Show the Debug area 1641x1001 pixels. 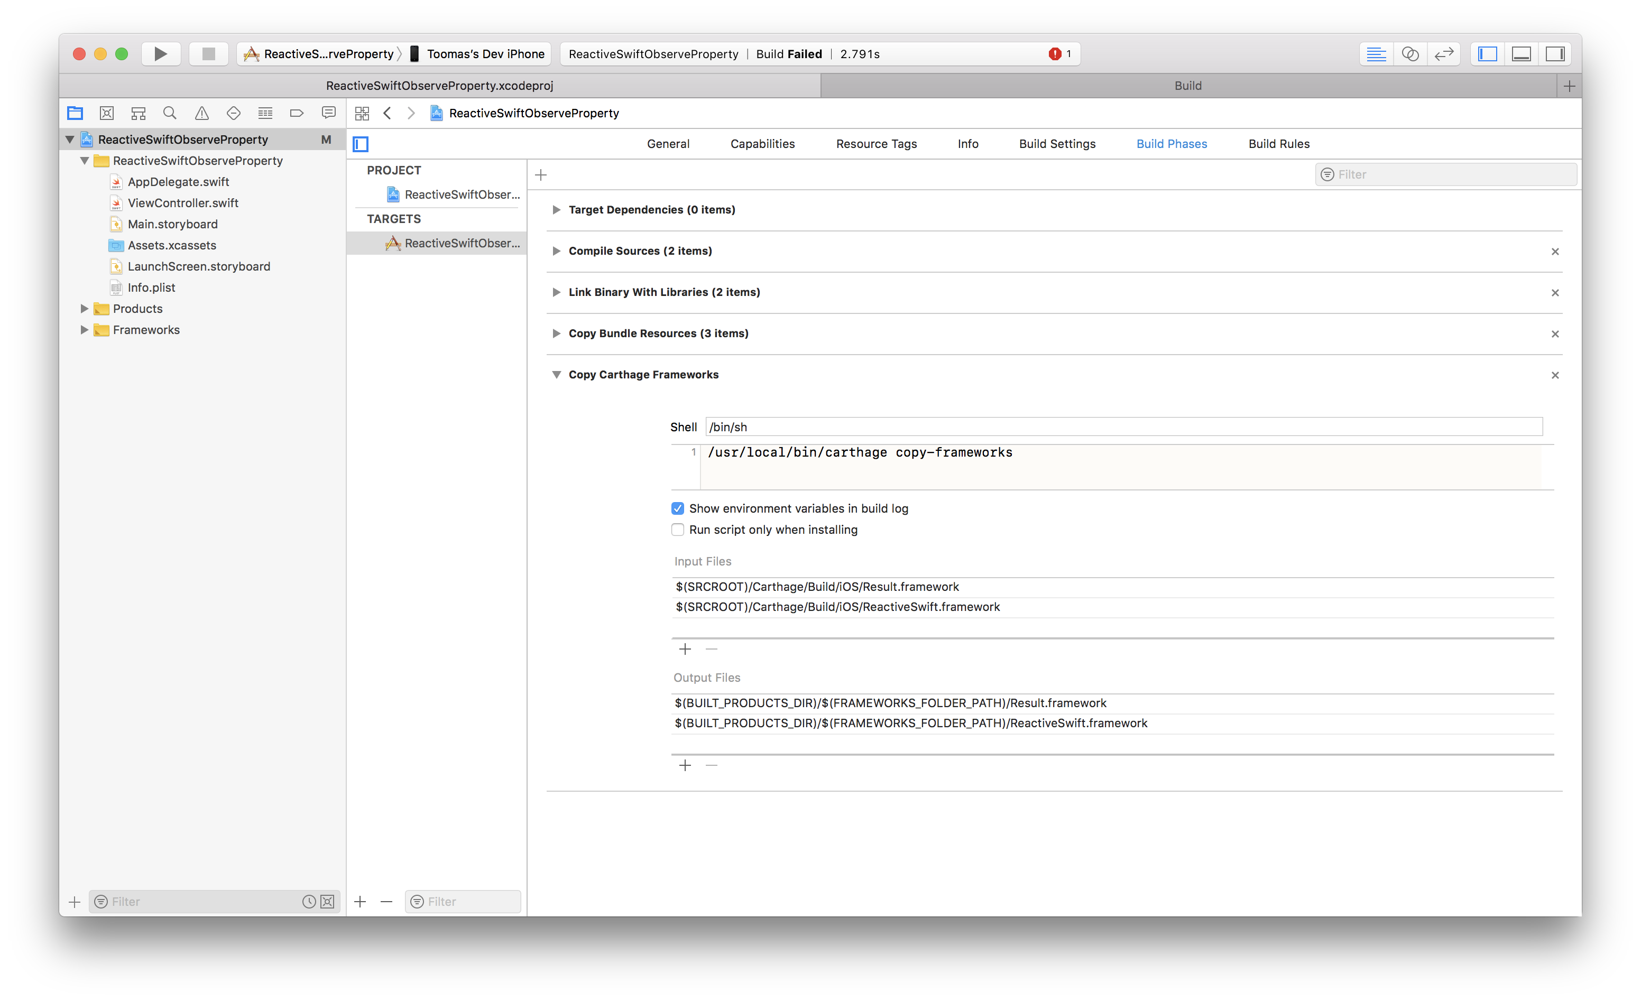pos(1521,53)
